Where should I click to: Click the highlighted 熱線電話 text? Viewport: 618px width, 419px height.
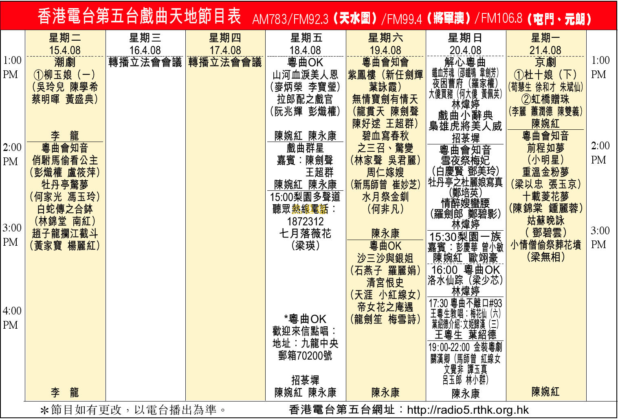point(310,209)
